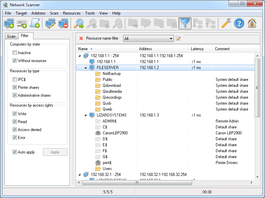
Task: Click the vertical scrollbar down arrow
Action: (x=257, y=177)
